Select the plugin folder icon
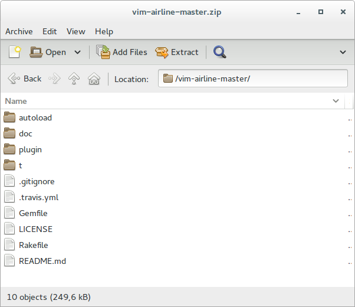The height and width of the screenshot is (307, 355). tap(9, 149)
